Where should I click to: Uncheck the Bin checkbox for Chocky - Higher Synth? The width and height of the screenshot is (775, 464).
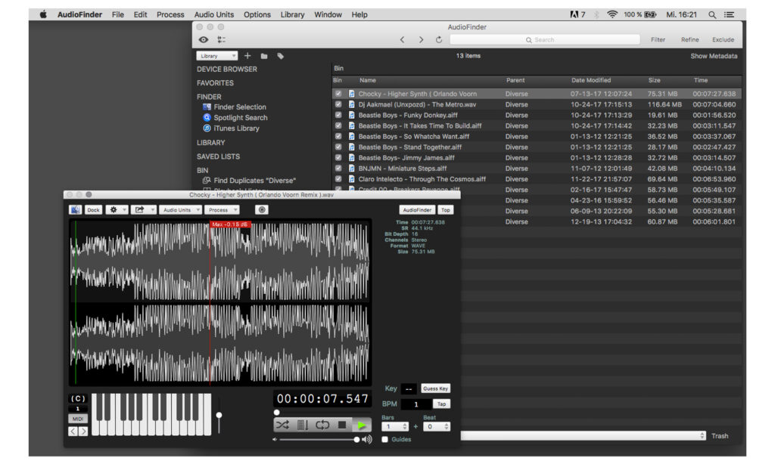[x=338, y=94]
